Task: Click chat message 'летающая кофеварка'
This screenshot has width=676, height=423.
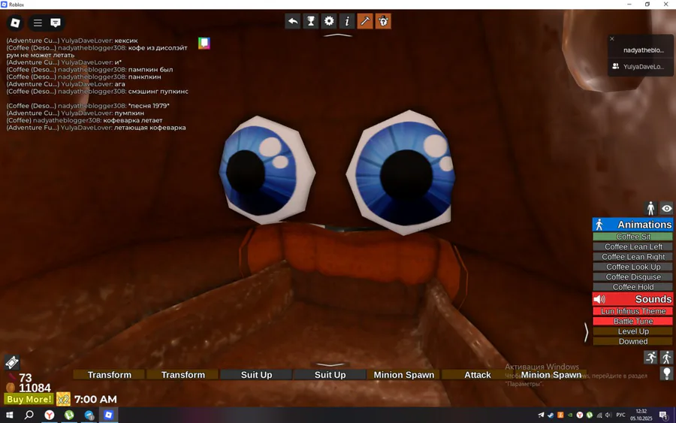Action: (x=150, y=128)
